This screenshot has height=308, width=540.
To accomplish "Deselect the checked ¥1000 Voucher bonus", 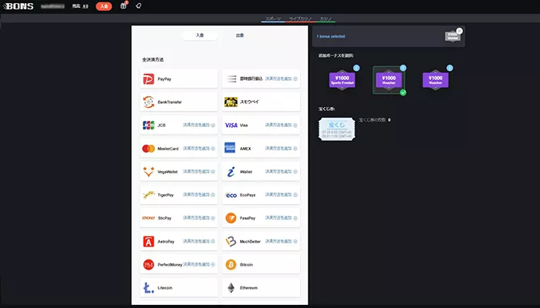I will pos(389,80).
